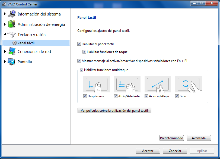Click the Panel táctil gear icon
This screenshot has height=159, width=220.
coord(15,43)
